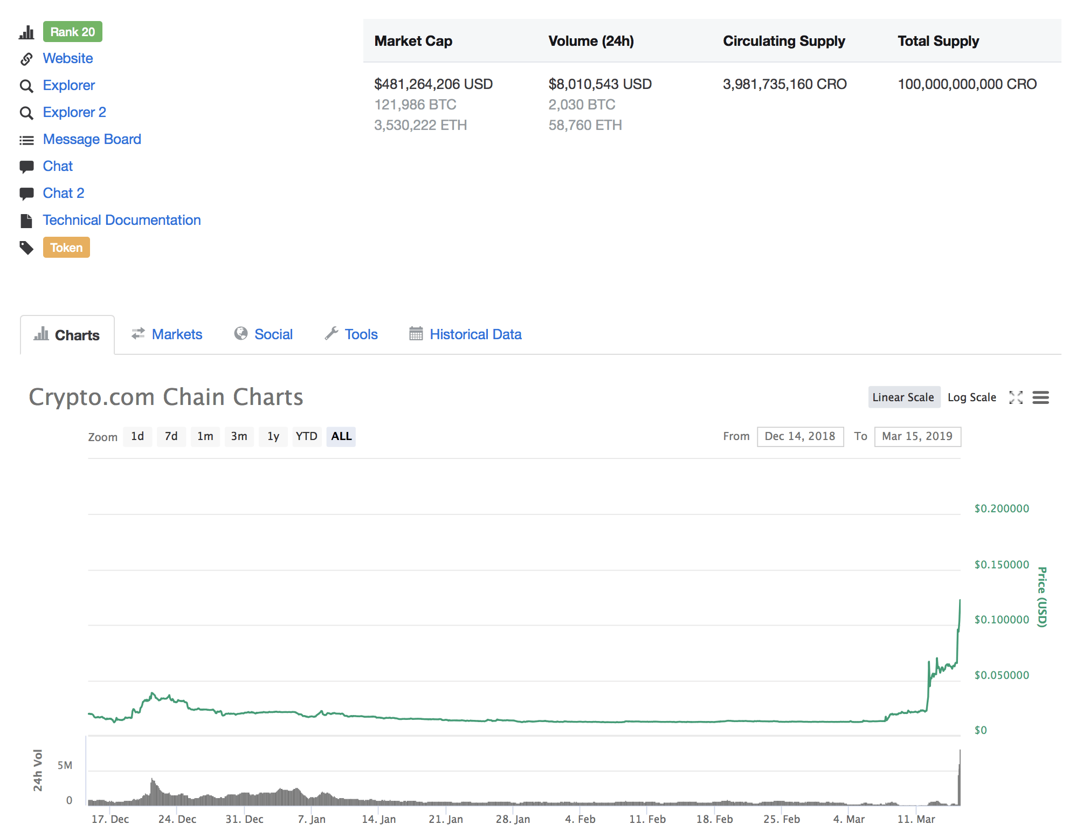Click the globe icon on Social tab
The height and width of the screenshot is (838, 1076).
point(241,334)
